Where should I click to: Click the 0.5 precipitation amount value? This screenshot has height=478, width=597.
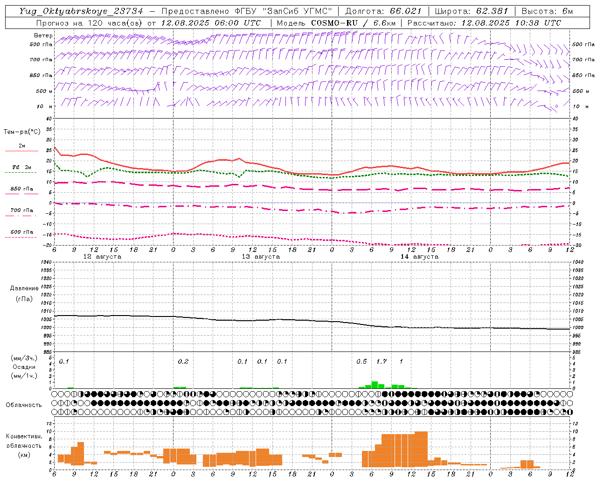coord(361,362)
